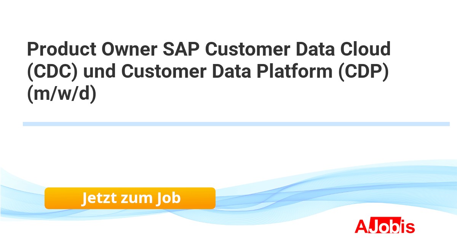Click the red "A" in the AJobis logo
Image resolution: width=457 pixels, height=240 pixels.
[x=361, y=227]
